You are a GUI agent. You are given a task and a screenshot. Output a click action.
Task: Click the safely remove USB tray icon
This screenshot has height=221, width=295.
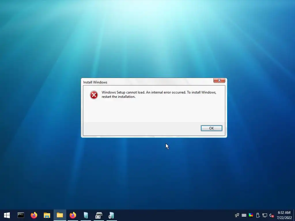tap(258, 215)
